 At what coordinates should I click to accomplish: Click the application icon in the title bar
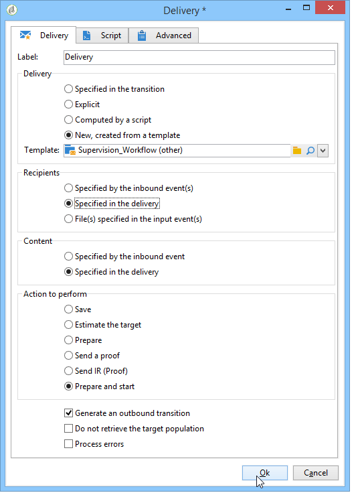coord(12,10)
